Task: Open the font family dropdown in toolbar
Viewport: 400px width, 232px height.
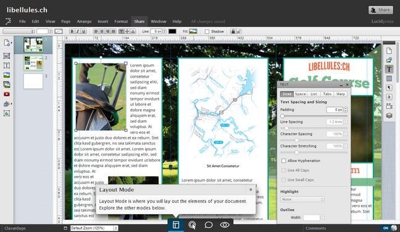Action: pos(19,31)
